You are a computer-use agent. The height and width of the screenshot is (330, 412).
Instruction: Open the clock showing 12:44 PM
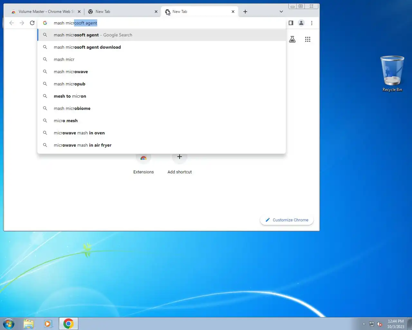tap(396, 324)
